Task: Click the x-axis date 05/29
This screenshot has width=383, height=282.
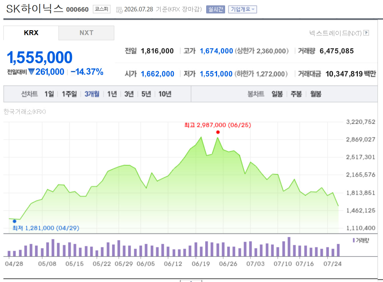Action: tap(124, 264)
